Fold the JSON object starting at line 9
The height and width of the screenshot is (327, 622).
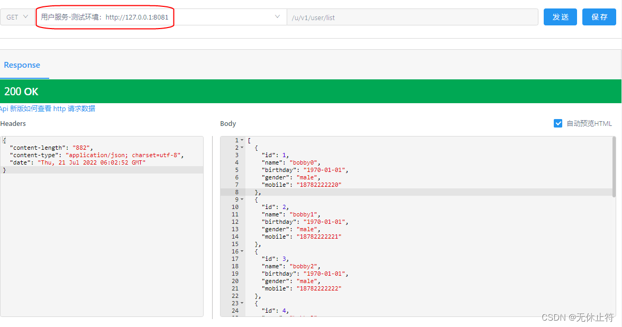pos(242,199)
